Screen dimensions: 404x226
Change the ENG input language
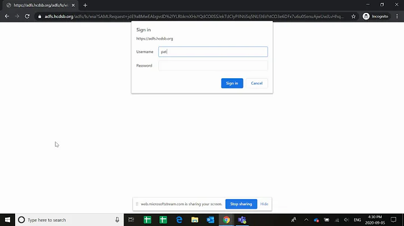357,220
